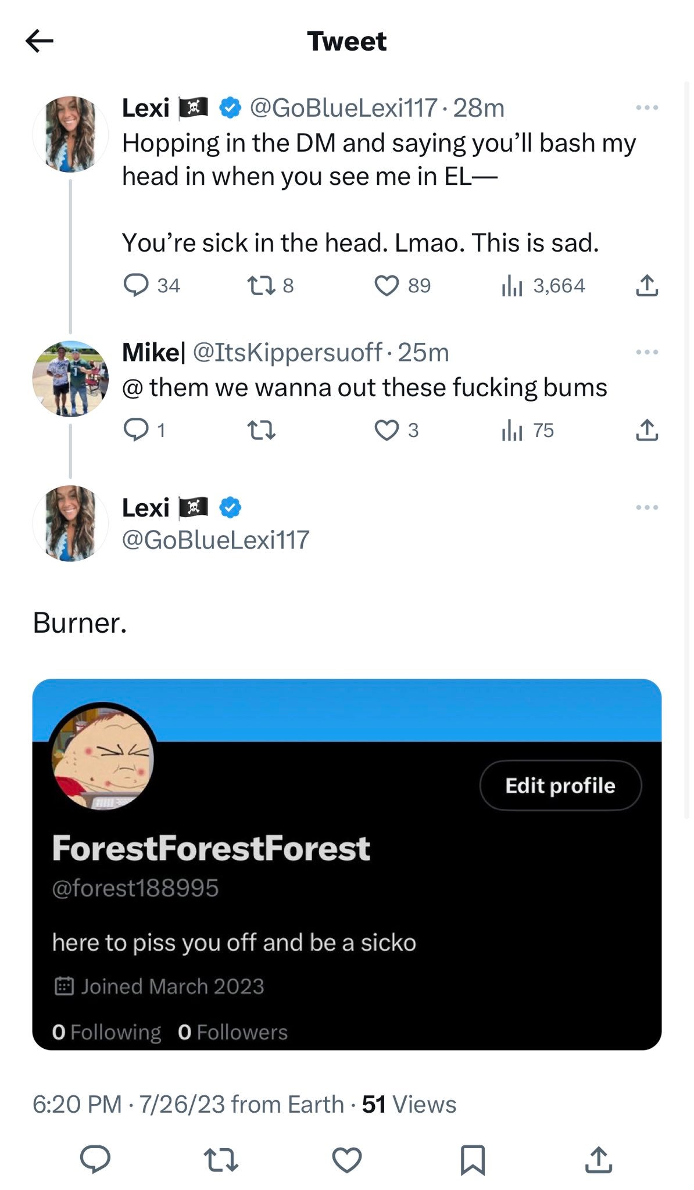Open replies on Lexi's tweet with 34 comments
The height and width of the screenshot is (1190, 694).
coord(137,286)
